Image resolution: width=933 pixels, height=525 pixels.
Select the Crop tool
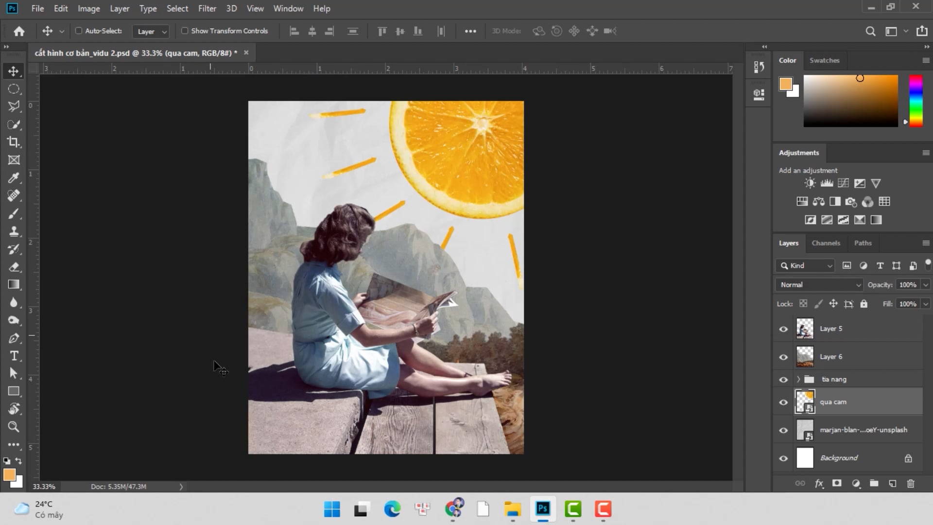tap(14, 142)
